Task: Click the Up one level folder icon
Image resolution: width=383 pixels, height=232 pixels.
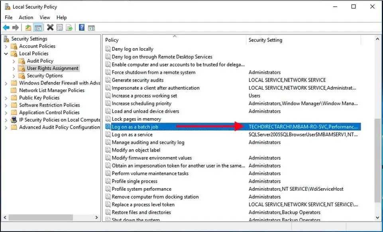Action: pyautogui.click(x=28, y=27)
